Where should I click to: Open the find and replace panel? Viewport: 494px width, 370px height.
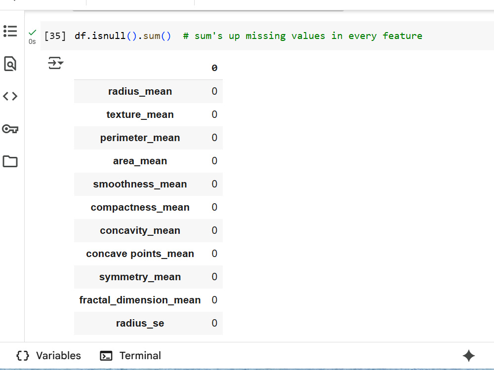pos(10,64)
